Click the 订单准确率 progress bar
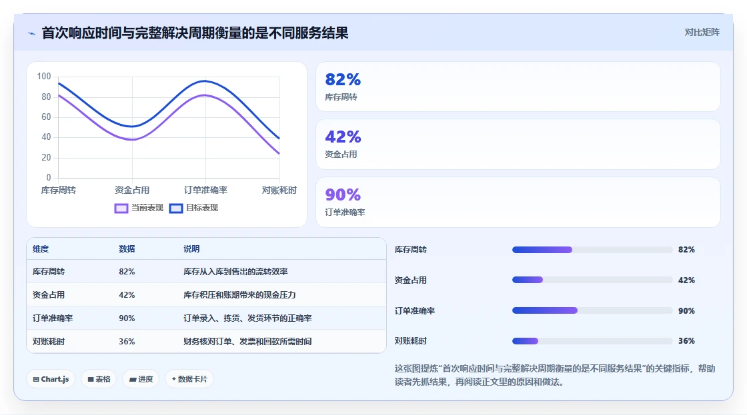Viewport: 747px width, 415px height. (592, 310)
